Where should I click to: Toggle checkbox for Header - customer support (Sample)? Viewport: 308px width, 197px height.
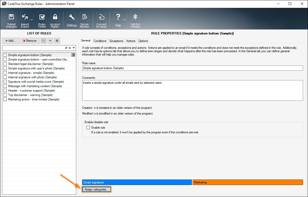coord(5,91)
